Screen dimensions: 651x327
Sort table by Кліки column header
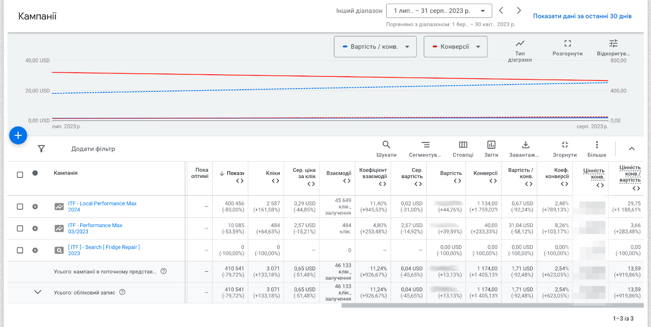click(273, 173)
